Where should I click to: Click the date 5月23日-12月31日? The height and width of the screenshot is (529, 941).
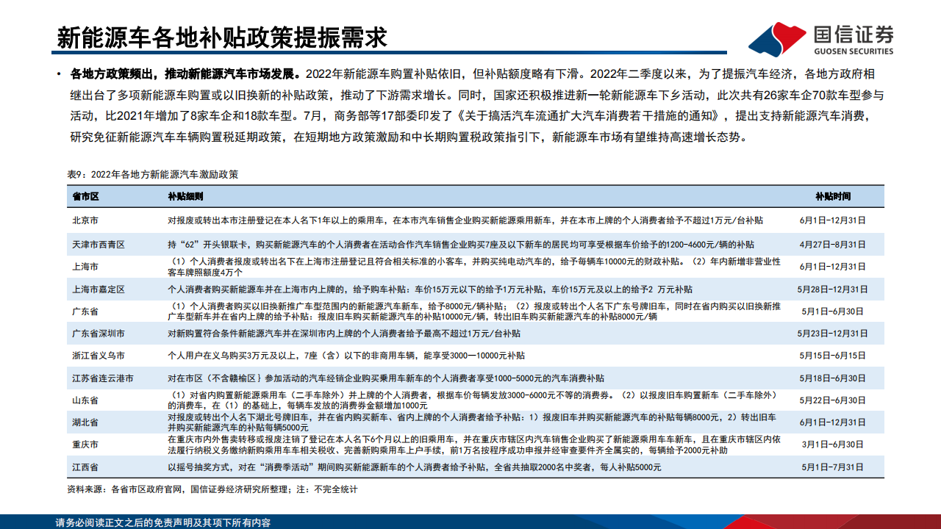click(832, 334)
